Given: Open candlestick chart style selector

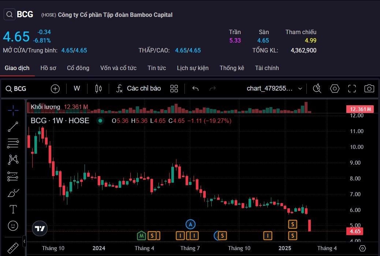Looking at the screenshot, I should tap(98, 89).
